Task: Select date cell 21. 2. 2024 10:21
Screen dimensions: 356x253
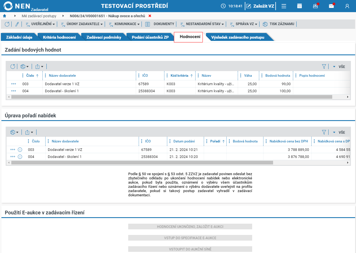Action: pyautogui.click(x=185, y=149)
